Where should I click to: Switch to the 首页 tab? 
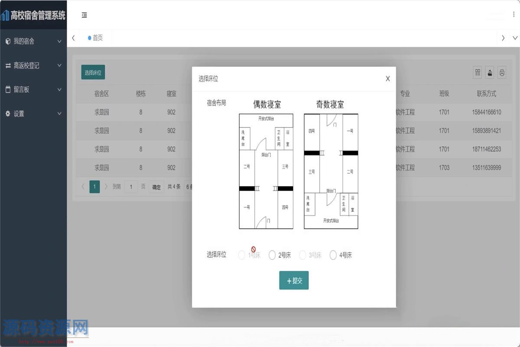(x=96, y=38)
